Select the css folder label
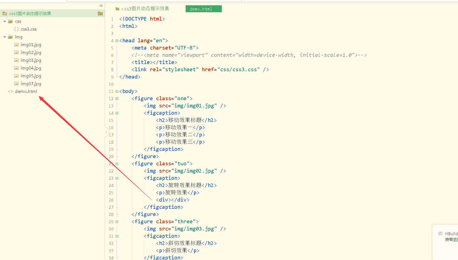The height and width of the screenshot is (260, 458). 18,21
